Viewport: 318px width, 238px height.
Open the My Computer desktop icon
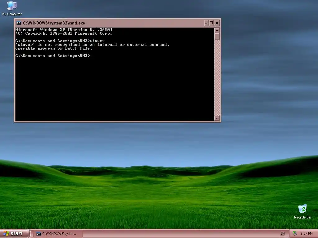coord(12,8)
